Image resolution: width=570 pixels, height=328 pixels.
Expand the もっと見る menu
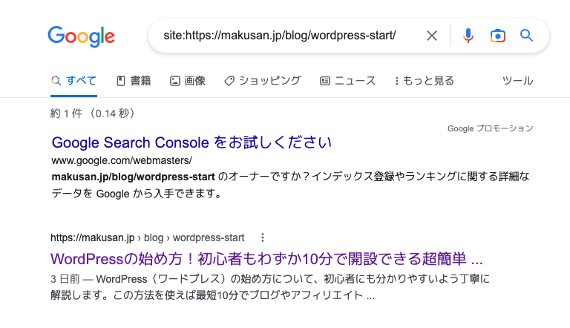pyautogui.click(x=425, y=81)
